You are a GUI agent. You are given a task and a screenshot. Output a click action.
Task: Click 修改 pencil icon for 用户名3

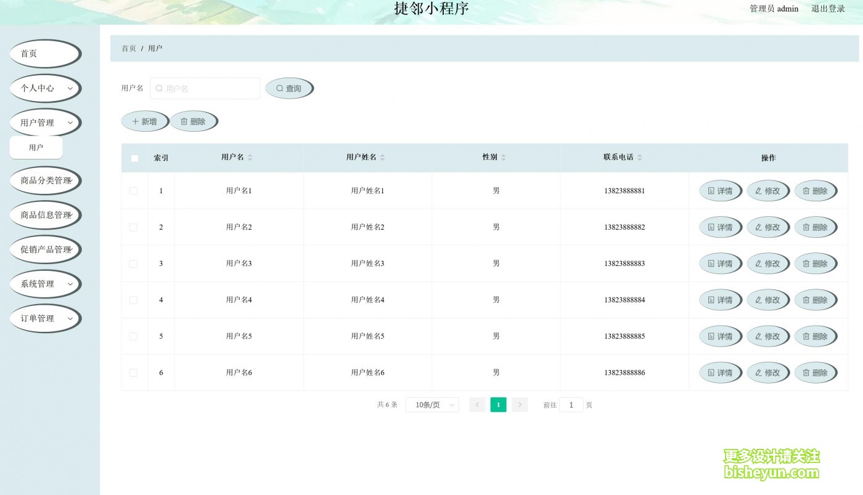click(x=759, y=264)
